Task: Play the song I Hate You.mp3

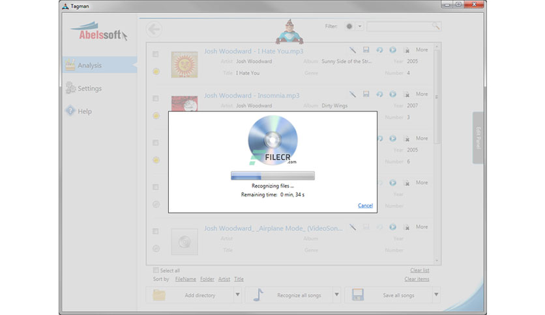Action: pos(392,50)
